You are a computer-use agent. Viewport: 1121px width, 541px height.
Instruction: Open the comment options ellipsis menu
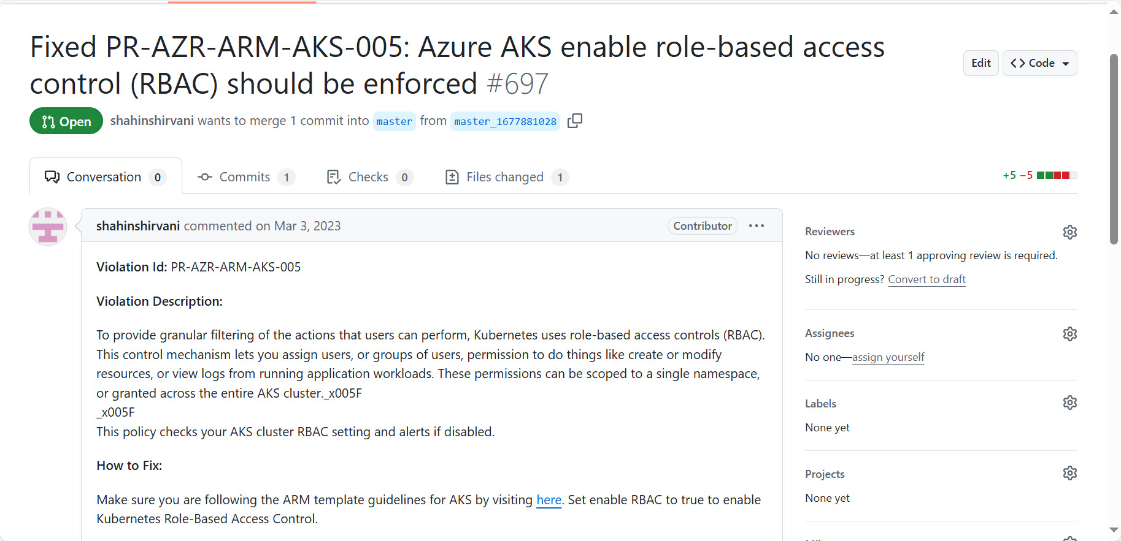tap(757, 225)
